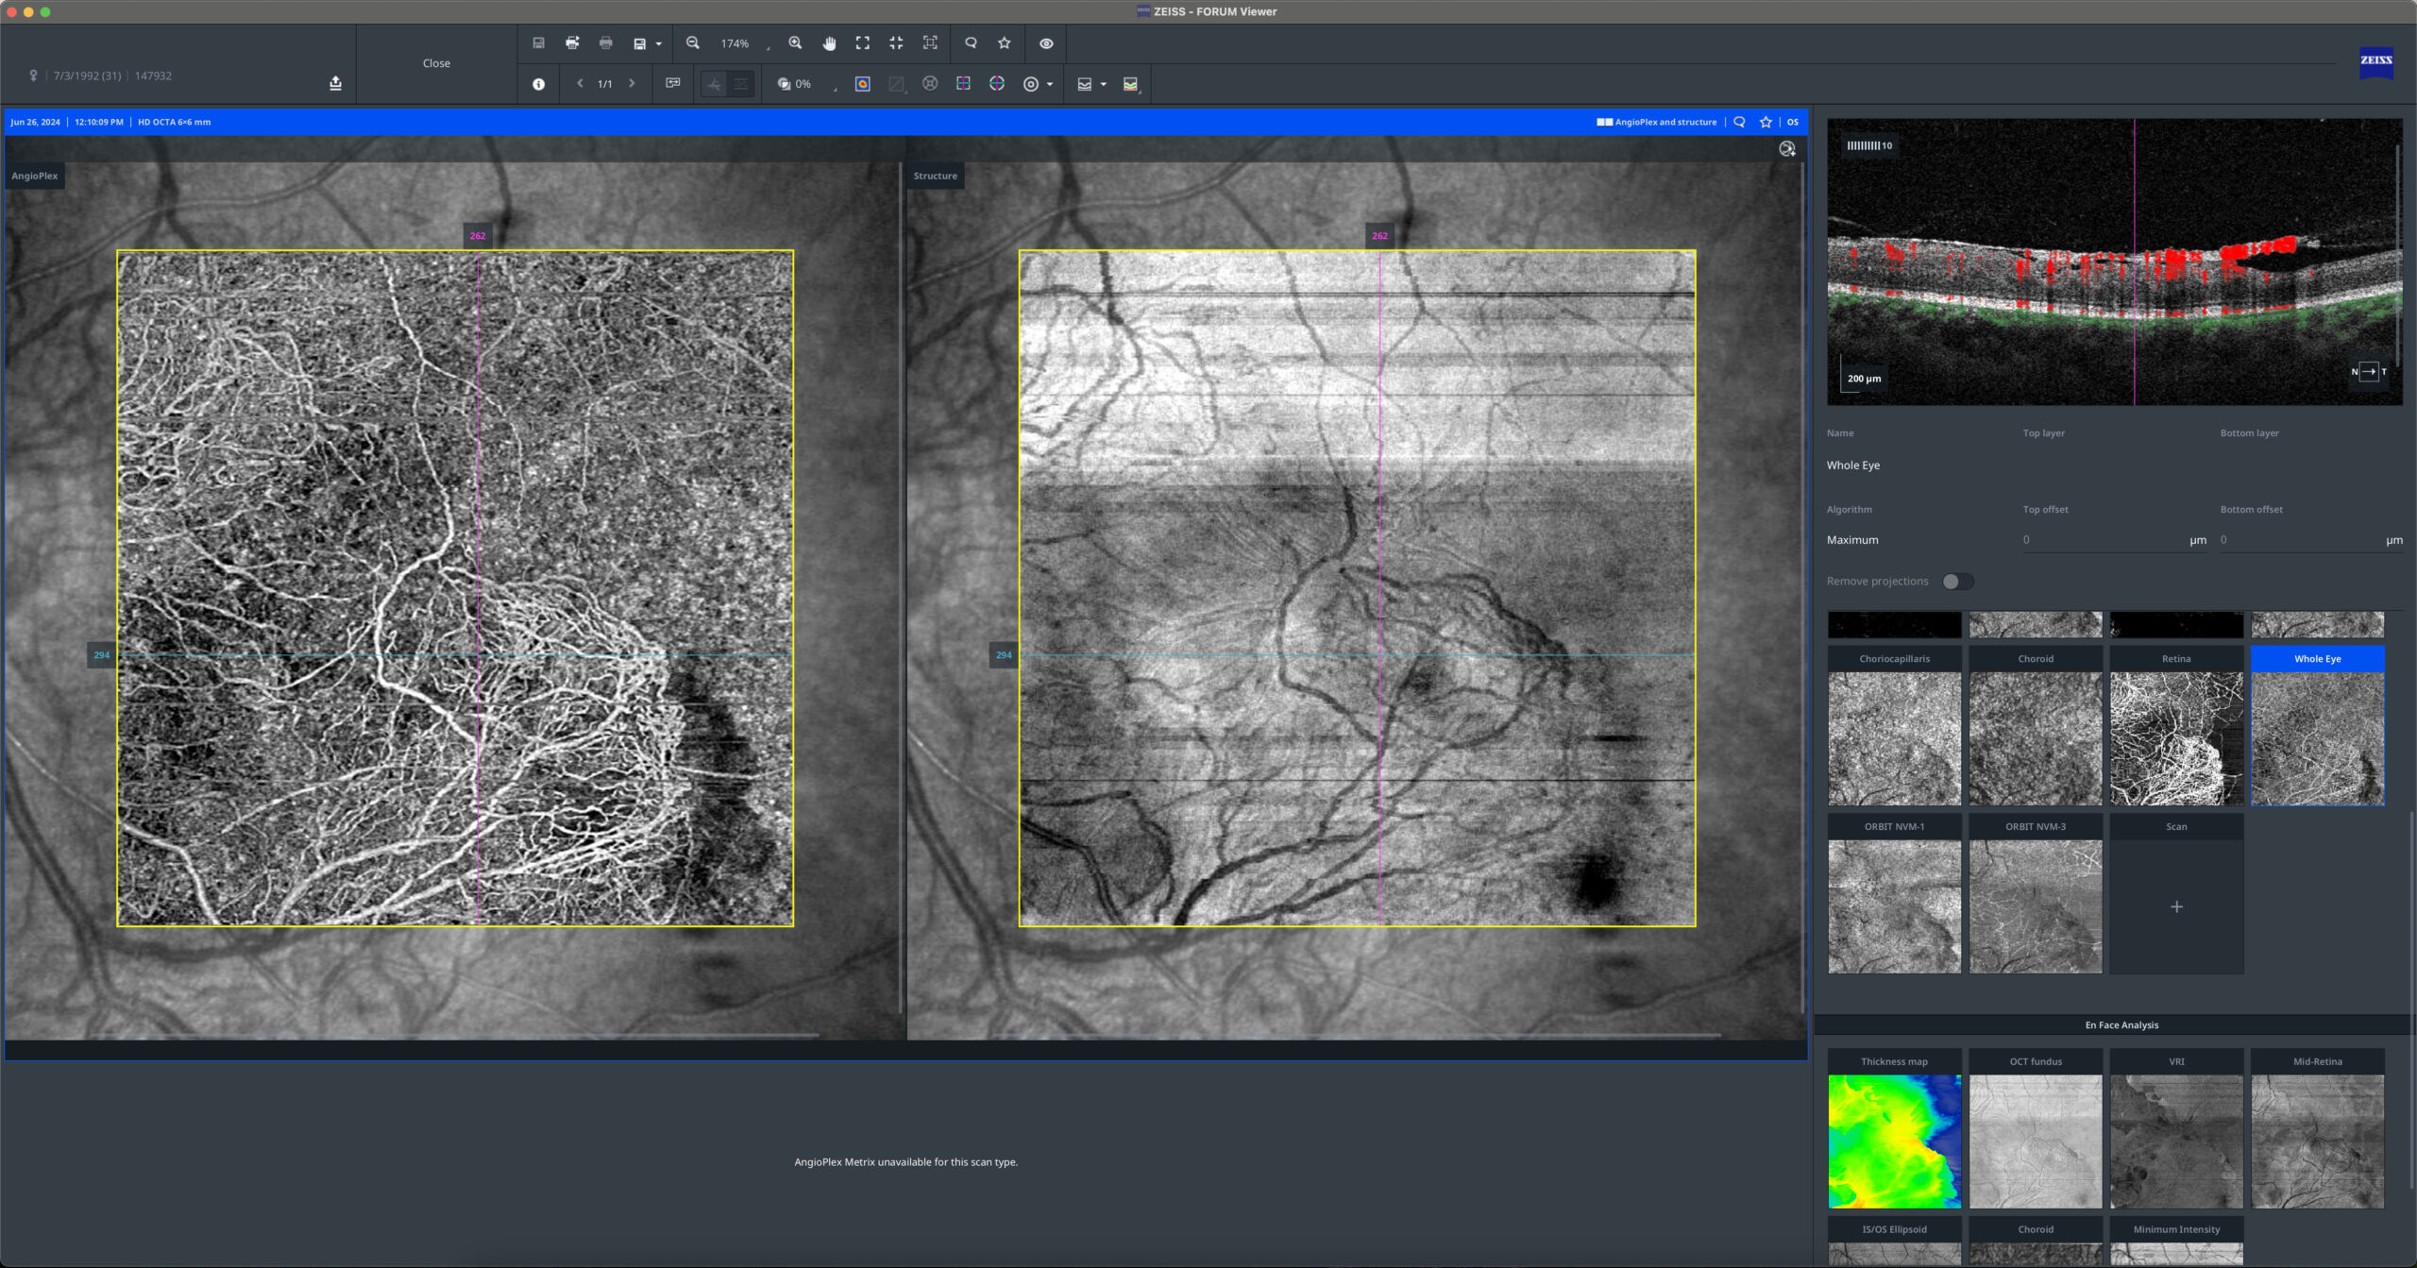Open the Thickness map analysis
This screenshot has height=1268, width=2417.
(x=1894, y=1129)
